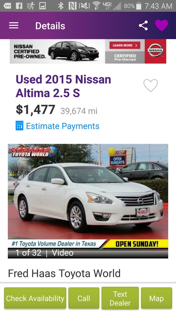Click the Nissan Certified Pre-Owned car image
The width and height of the screenshot is (176, 313).
coord(74,50)
